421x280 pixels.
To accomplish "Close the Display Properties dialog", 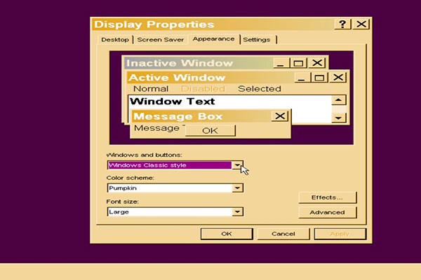I will pyautogui.click(x=361, y=24).
